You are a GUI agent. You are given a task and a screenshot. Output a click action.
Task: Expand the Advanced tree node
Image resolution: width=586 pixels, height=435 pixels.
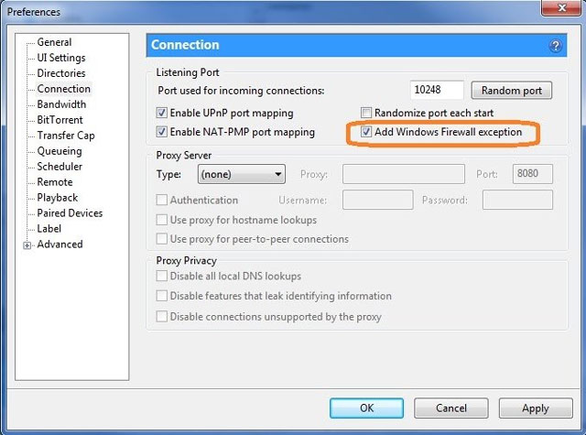(27, 245)
